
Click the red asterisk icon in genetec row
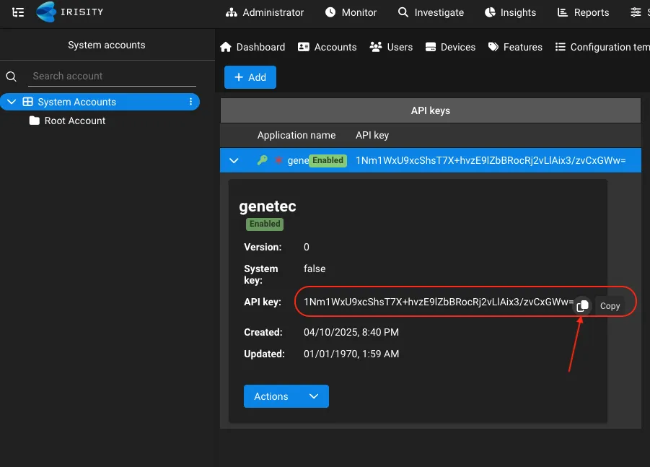(278, 160)
